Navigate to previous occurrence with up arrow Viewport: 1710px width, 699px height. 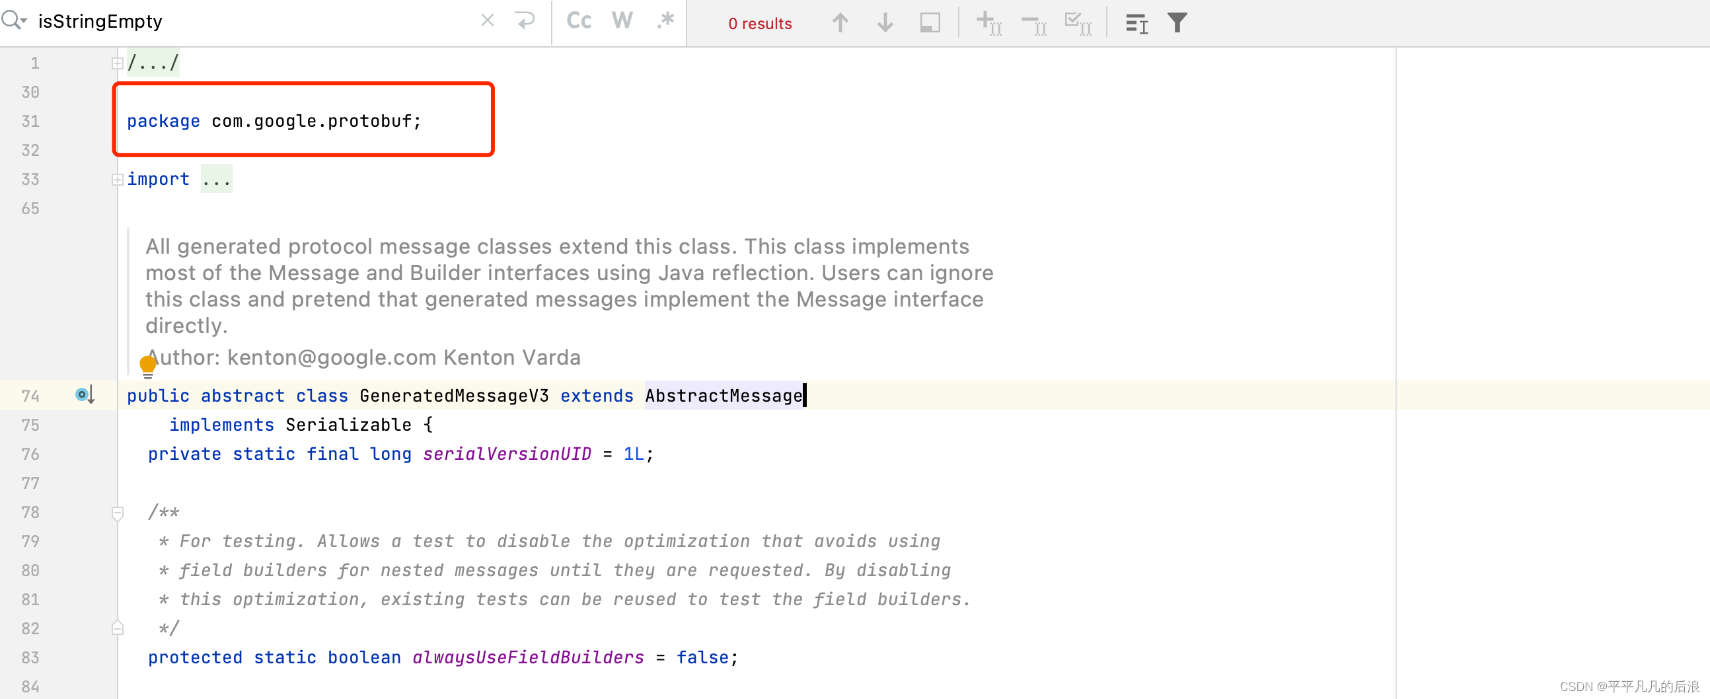coord(840,22)
